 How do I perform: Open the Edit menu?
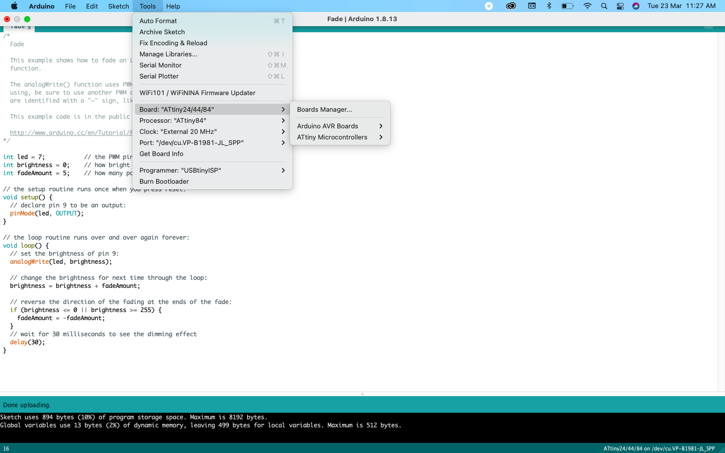tap(92, 6)
